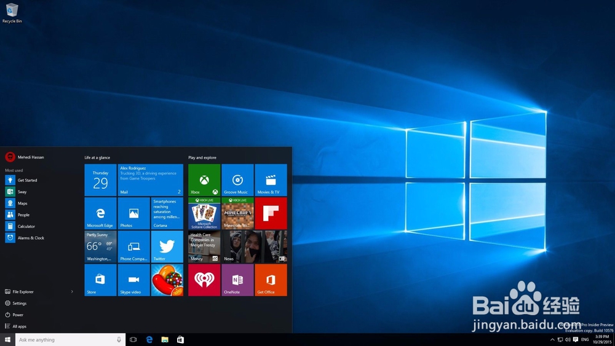Click the Windows Start button
The image size is (615, 346).
pos(7,340)
